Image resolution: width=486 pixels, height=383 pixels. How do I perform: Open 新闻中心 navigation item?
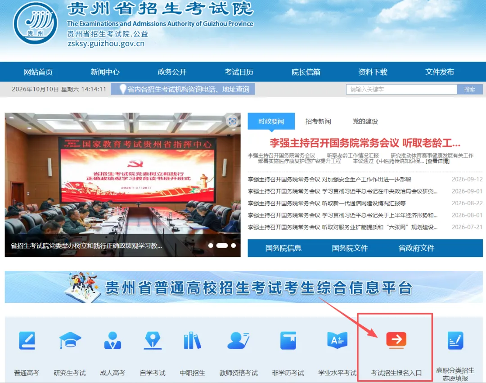tap(105, 72)
